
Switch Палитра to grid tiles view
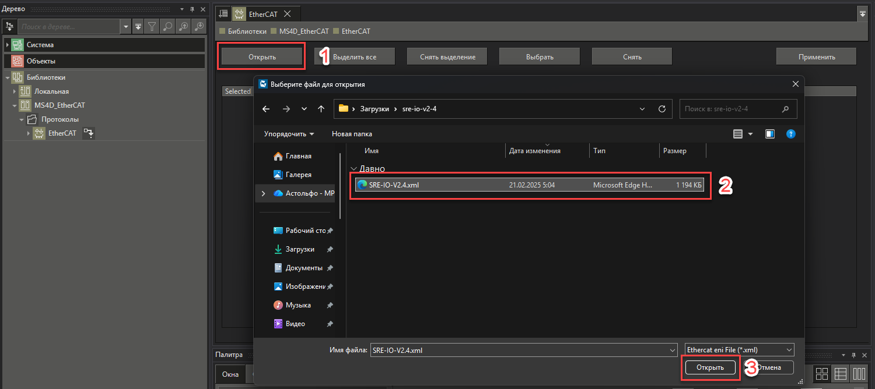pyautogui.click(x=822, y=374)
